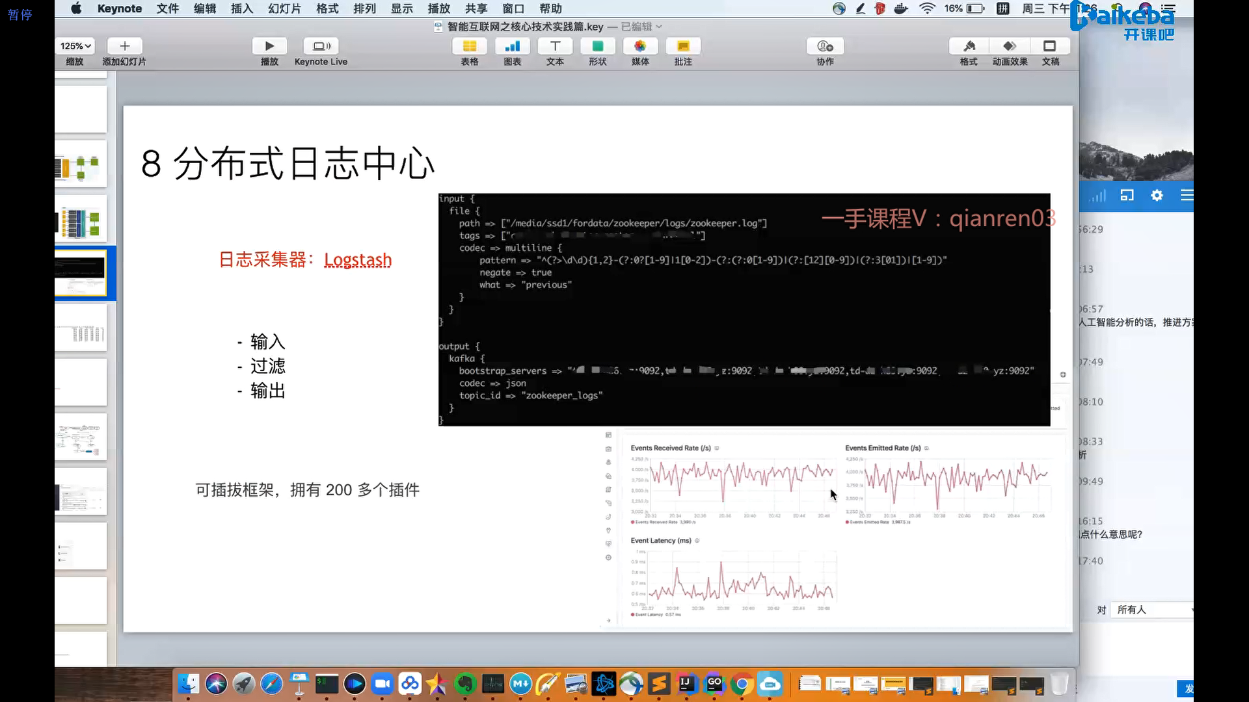Click the Play slideshow icon
This screenshot has height=702, width=1249.
click(x=269, y=46)
